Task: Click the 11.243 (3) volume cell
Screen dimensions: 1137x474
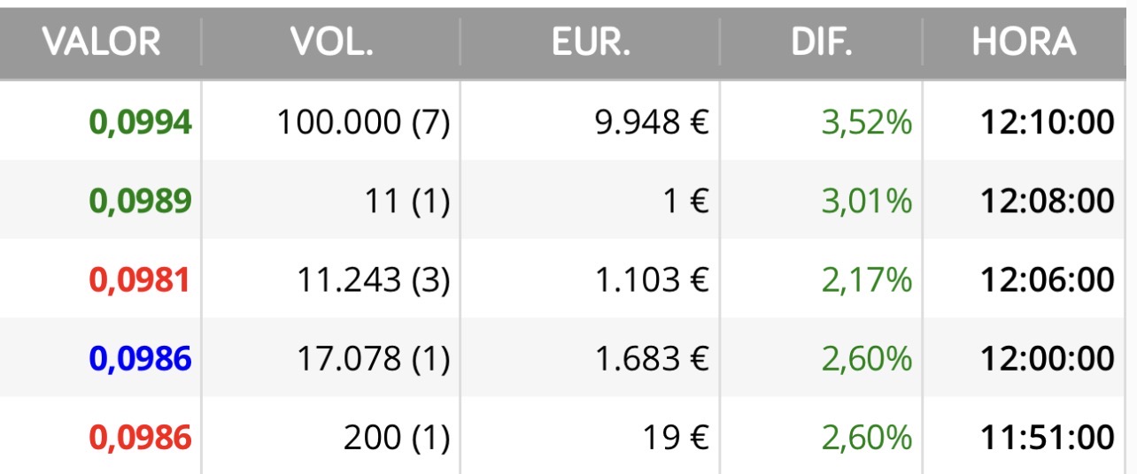Action: pyautogui.click(x=374, y=280)
